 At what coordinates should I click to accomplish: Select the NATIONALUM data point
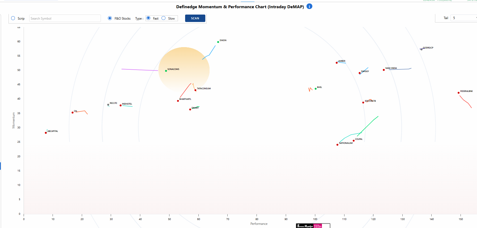tap(337, 145)
